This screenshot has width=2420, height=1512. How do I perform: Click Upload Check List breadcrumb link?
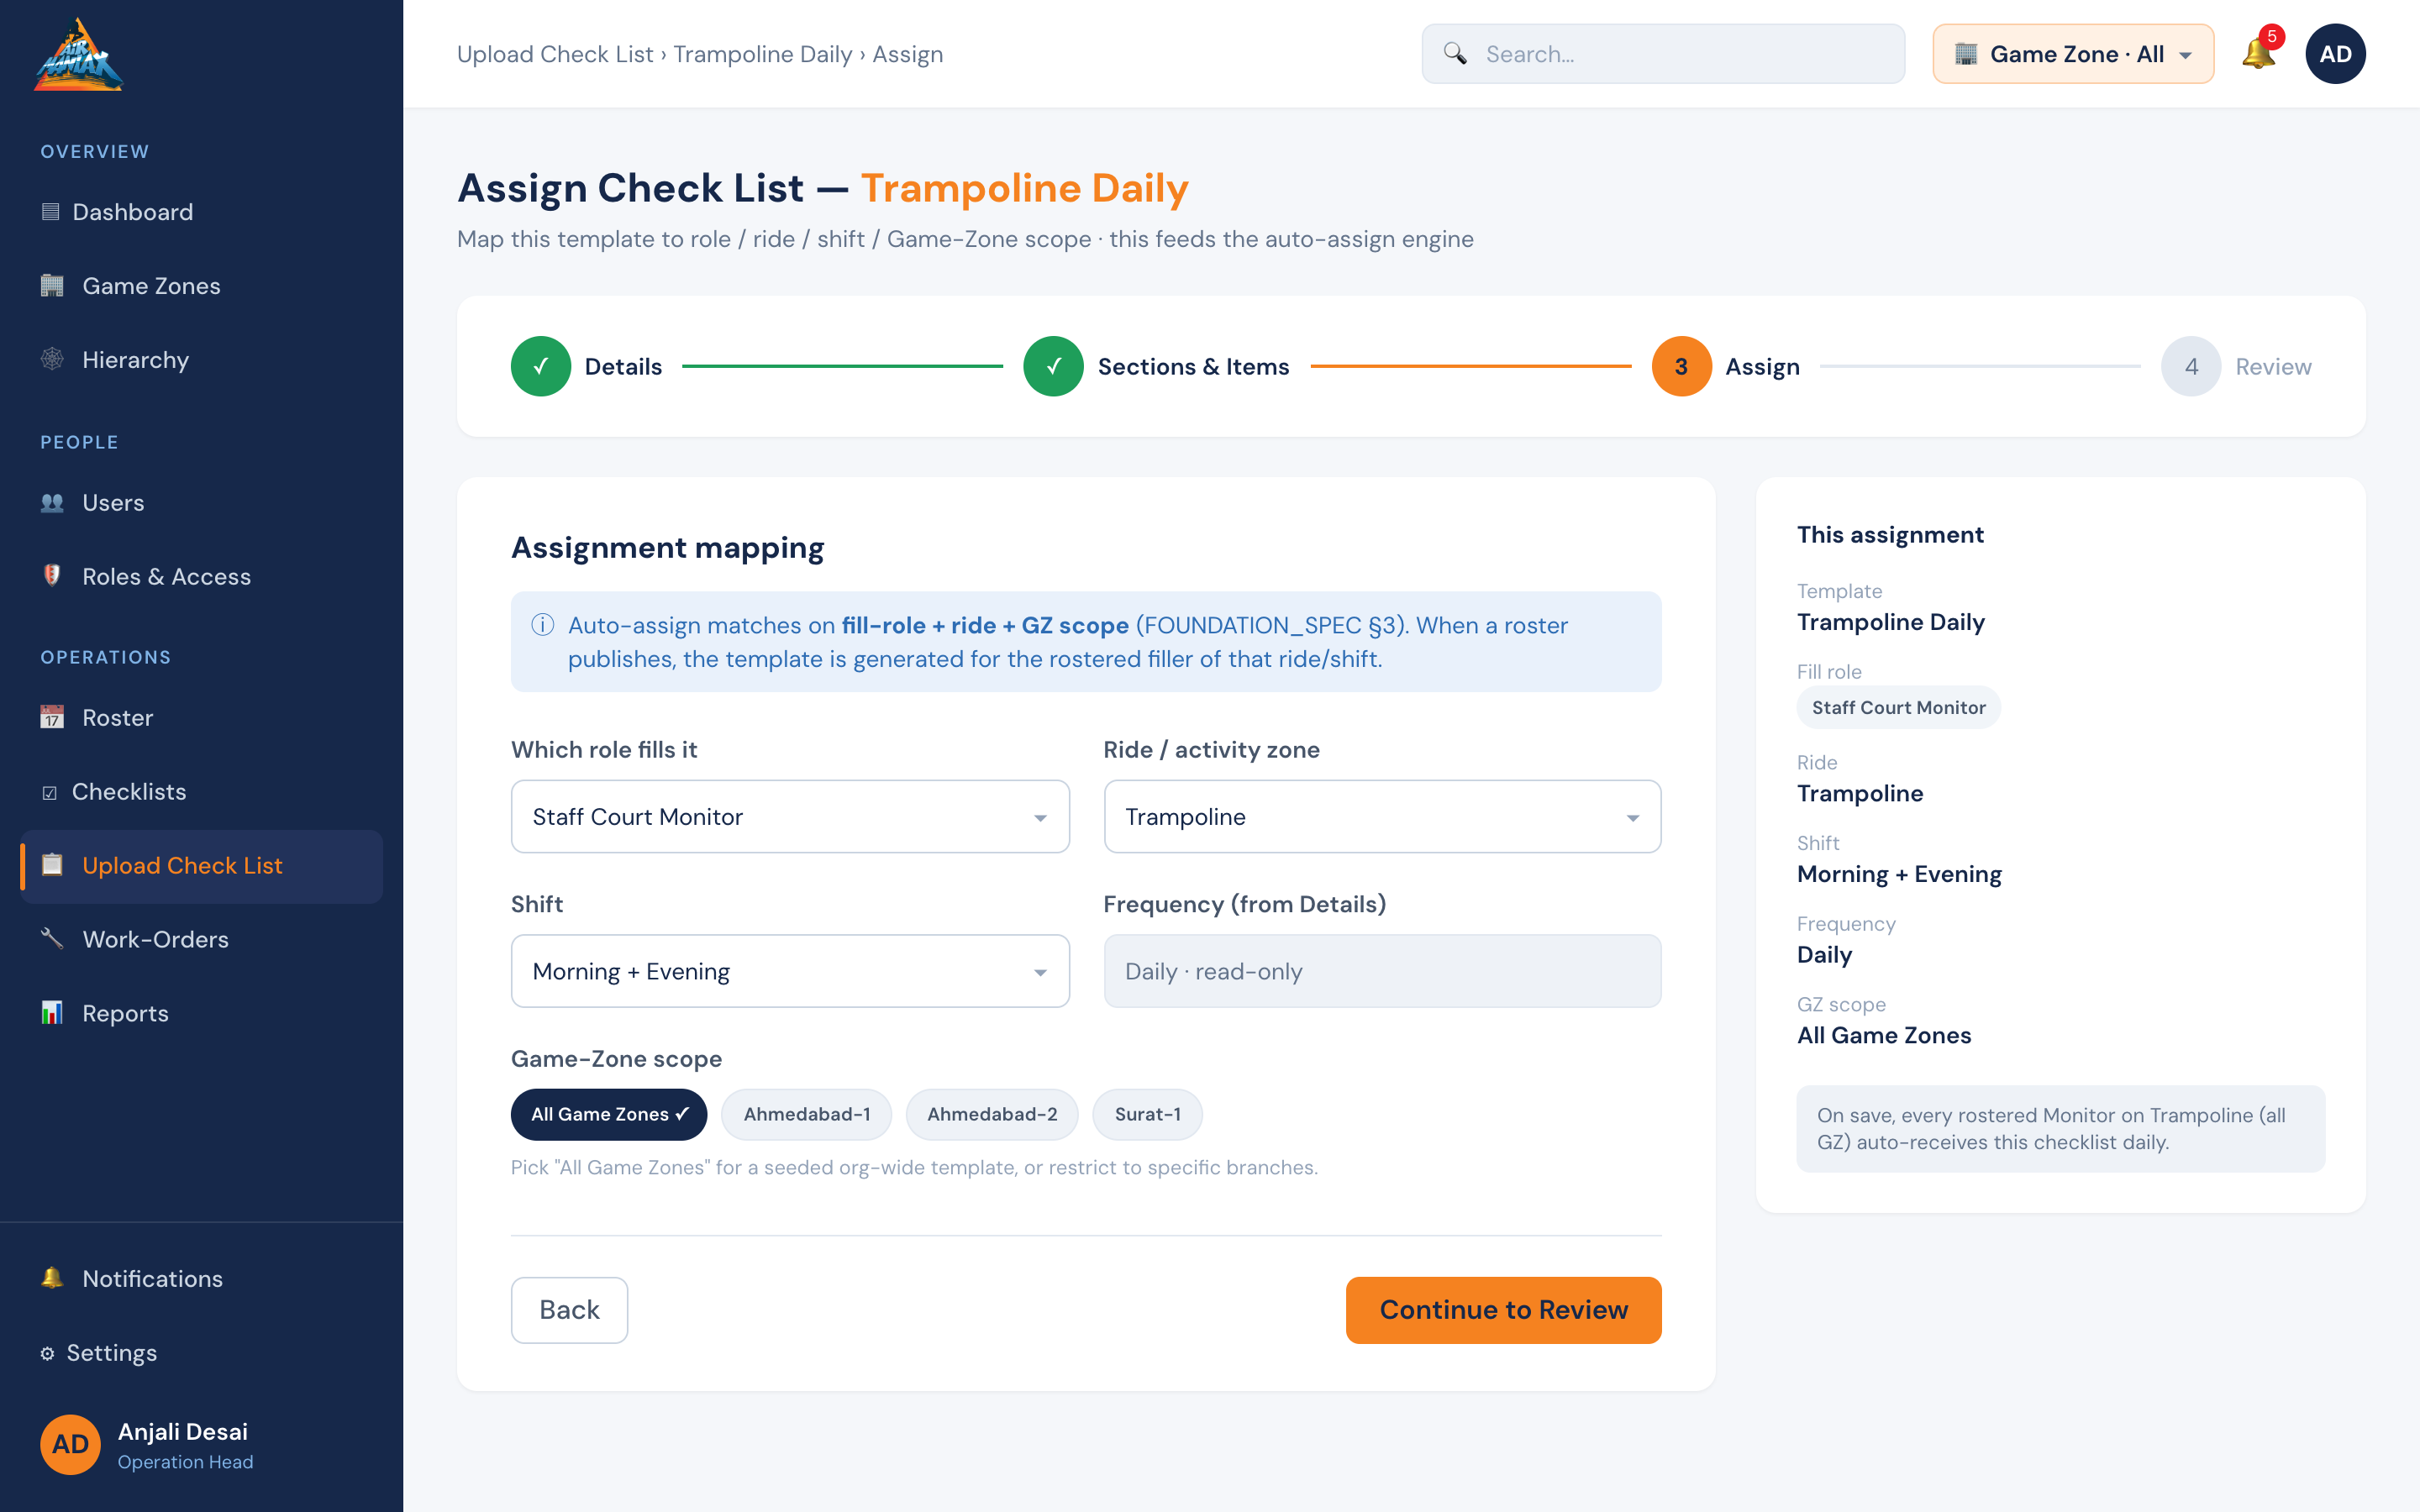point(555,54)
